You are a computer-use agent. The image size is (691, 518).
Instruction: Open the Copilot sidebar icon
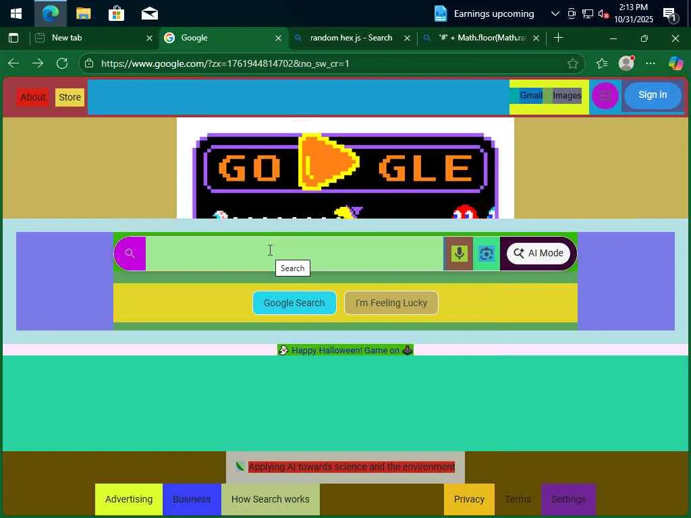[x=675, y=63]
